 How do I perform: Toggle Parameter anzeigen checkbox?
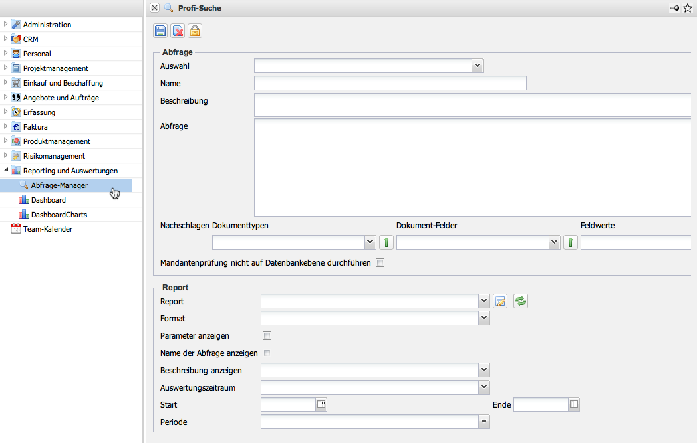267,336
